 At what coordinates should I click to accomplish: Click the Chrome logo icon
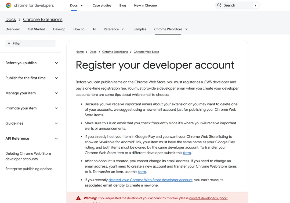tap(9, 5)
